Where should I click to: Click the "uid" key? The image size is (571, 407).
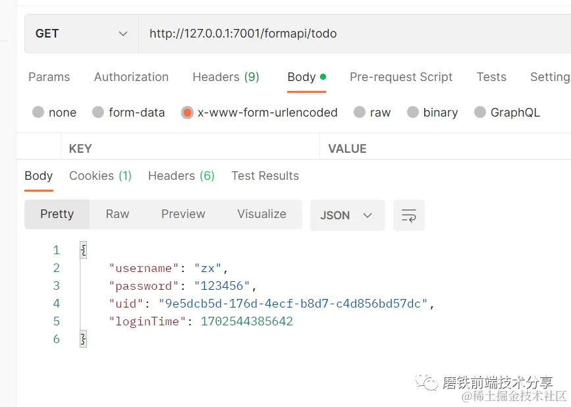coord(126,304)
